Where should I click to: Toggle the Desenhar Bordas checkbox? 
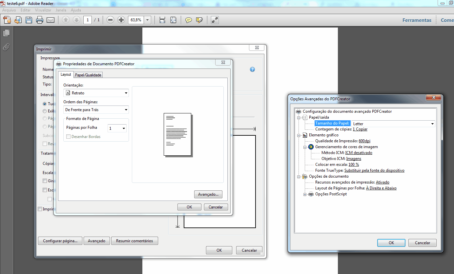click(69, 137)
